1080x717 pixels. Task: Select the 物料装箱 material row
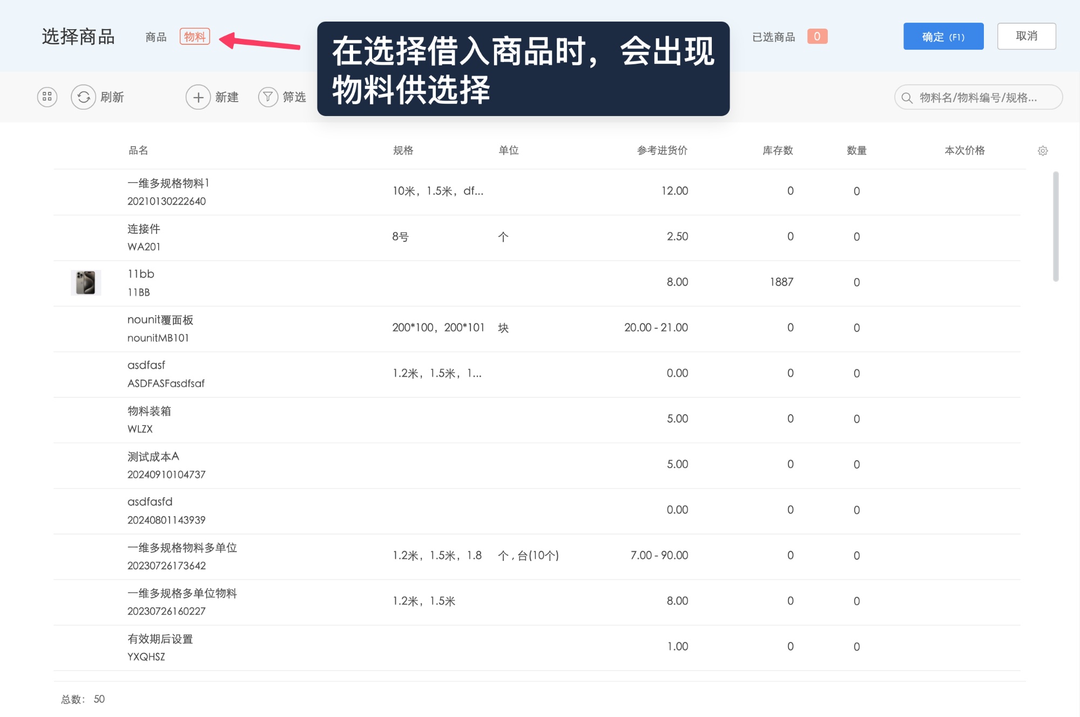(270, 420)
